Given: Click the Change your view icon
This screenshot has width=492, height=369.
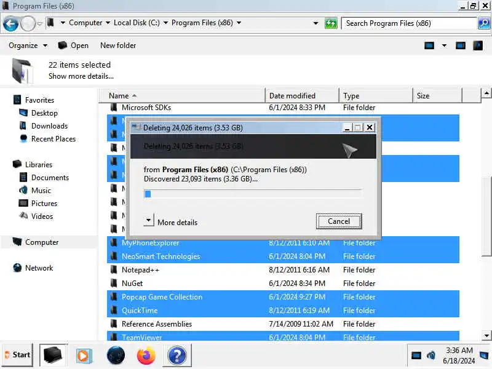Looking at the screenshot, I should click(x=429, y=46).
